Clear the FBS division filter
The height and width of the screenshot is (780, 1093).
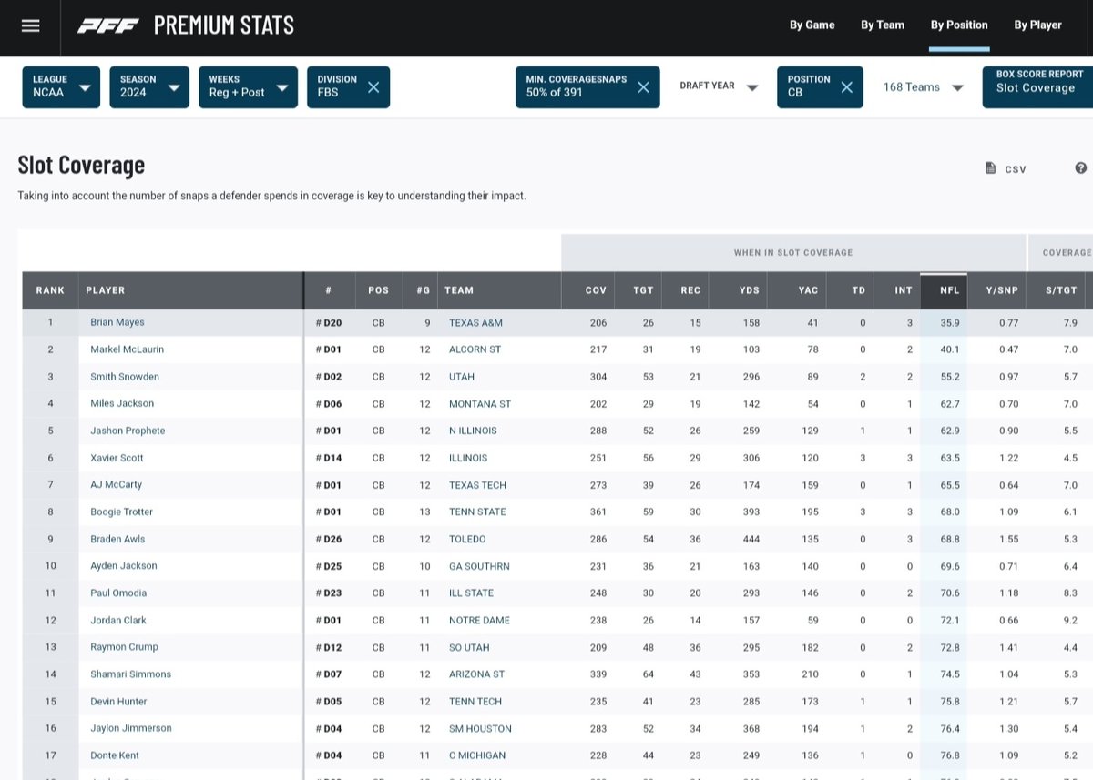373,87
